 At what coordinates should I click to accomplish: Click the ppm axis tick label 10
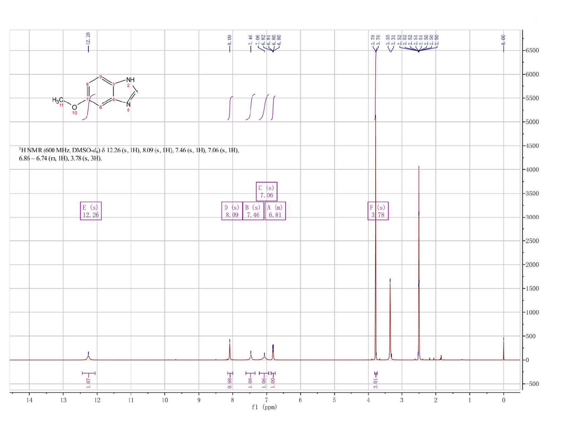(x=165, y=400)
